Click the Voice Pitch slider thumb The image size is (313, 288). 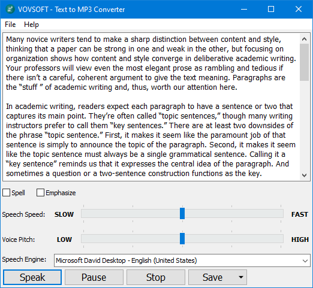coord(182,238)
